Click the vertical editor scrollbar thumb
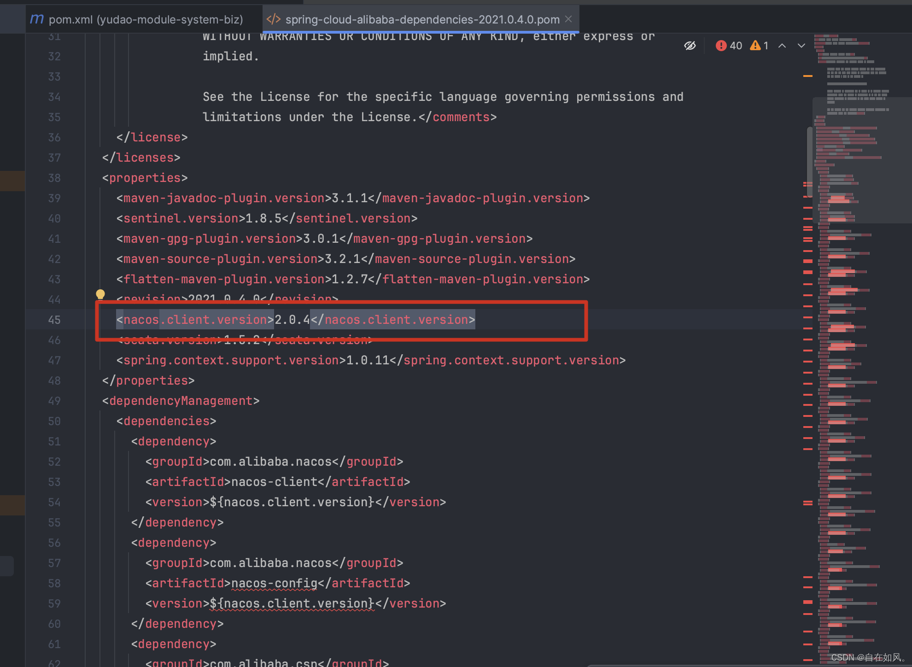The image size is (912, 667). point(809,161)
